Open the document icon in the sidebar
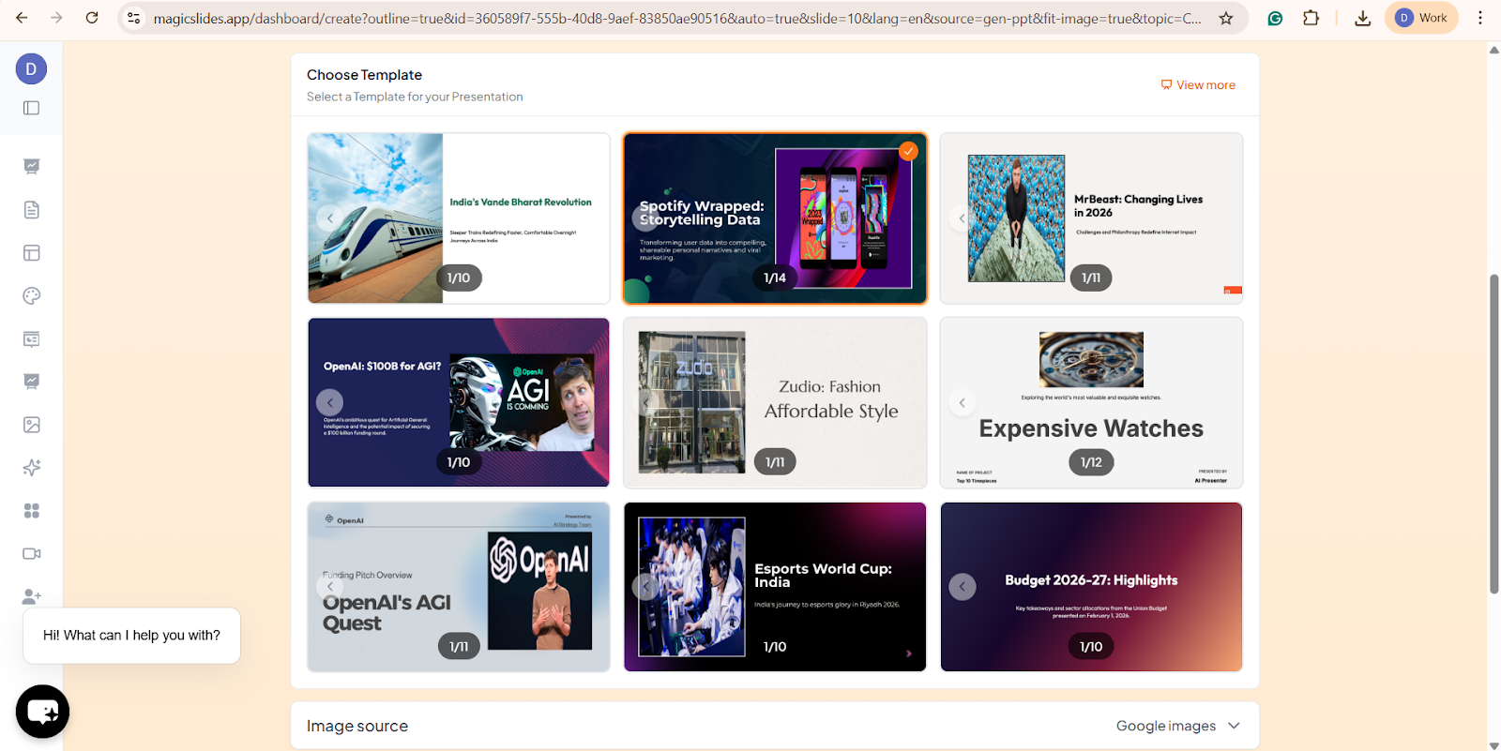The height and width of the screenshot is (751, 1501). pyautogui.click(x=31, y=209)
